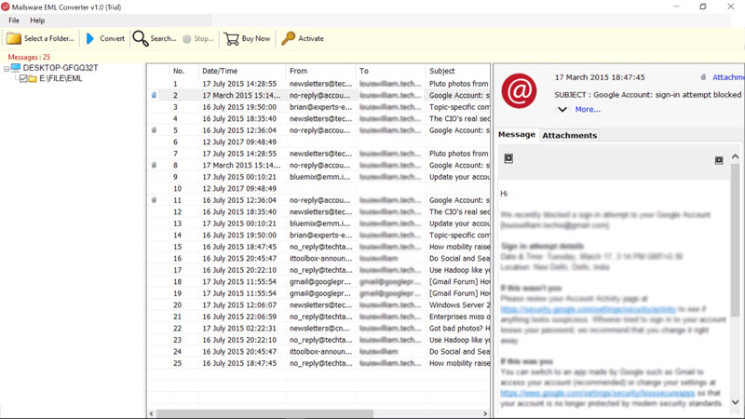745x419 pixels.
Task: Open the Attachments link in preview header
Action: [728, 77]
